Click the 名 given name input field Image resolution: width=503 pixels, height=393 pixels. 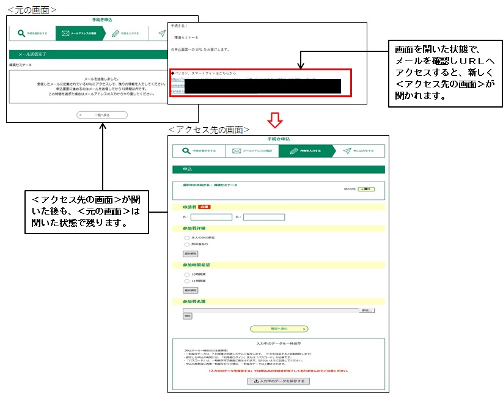click(x=263, y=217)
